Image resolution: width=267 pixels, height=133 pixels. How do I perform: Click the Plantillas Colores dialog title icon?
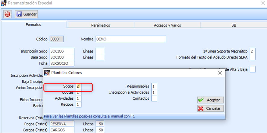coord(47,73)
